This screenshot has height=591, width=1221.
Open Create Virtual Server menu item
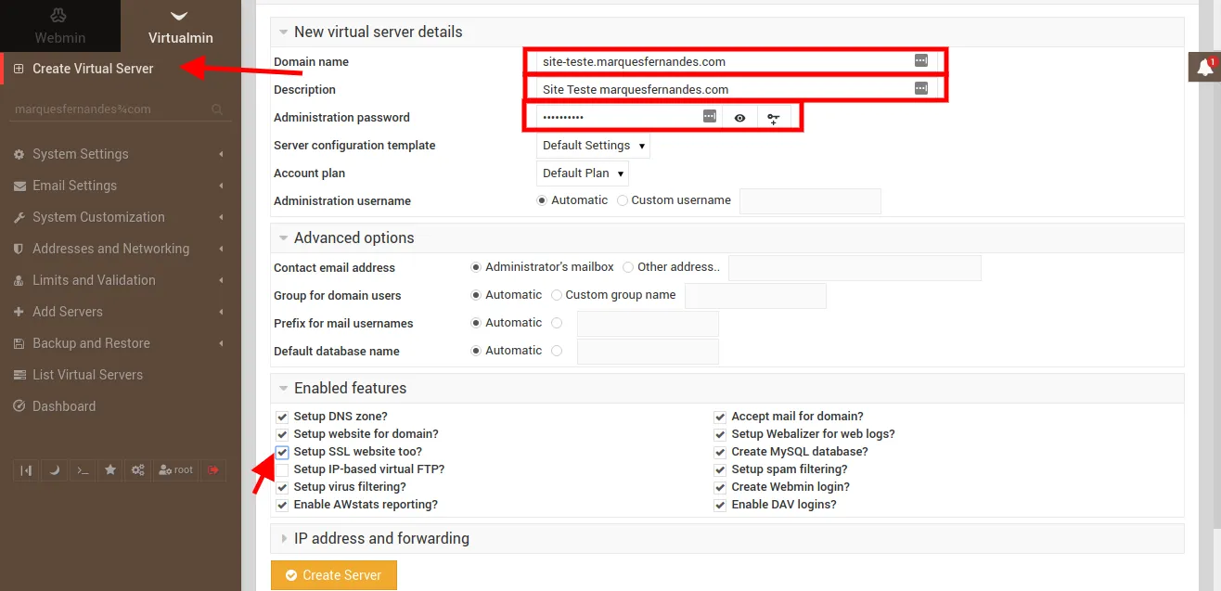tap(93, 69)
